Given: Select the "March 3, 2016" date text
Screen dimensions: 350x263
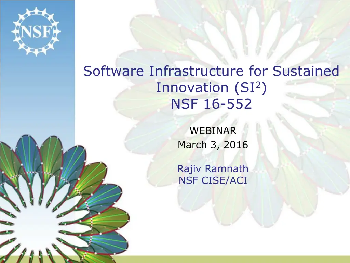Looking at the screenshot, I should point(213,145).
